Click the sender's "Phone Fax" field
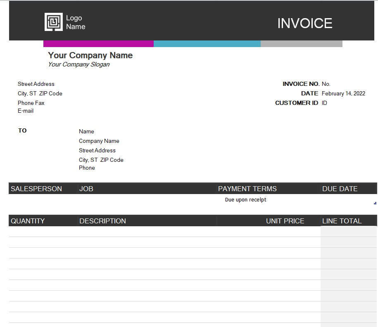 point(31,103)
